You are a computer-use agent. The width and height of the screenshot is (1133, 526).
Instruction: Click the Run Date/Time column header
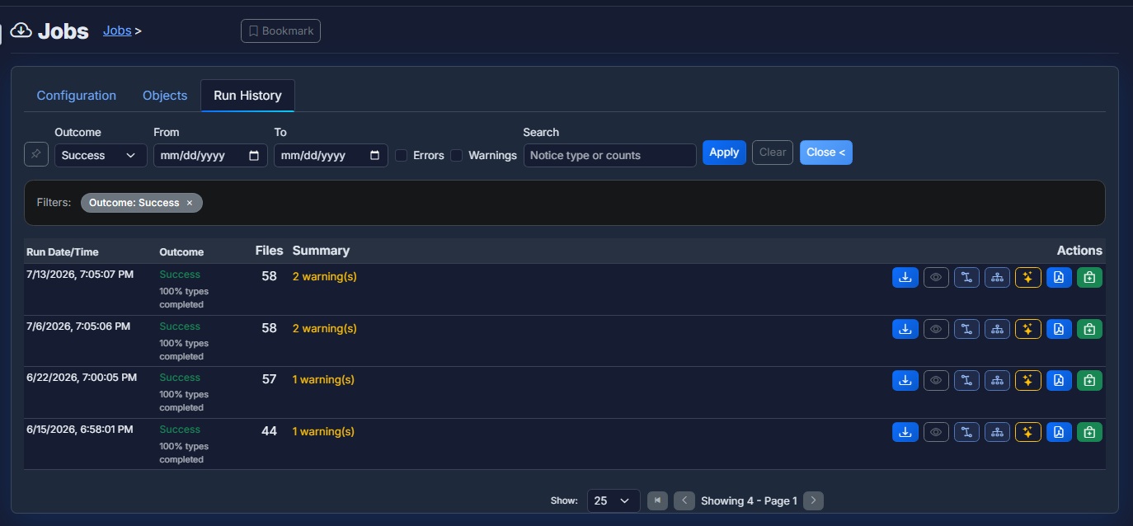tap(63, 252)
